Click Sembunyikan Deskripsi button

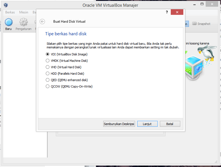[119, 124]
